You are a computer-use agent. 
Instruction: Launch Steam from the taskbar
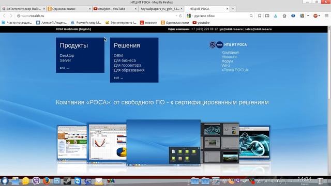point(67,181)
